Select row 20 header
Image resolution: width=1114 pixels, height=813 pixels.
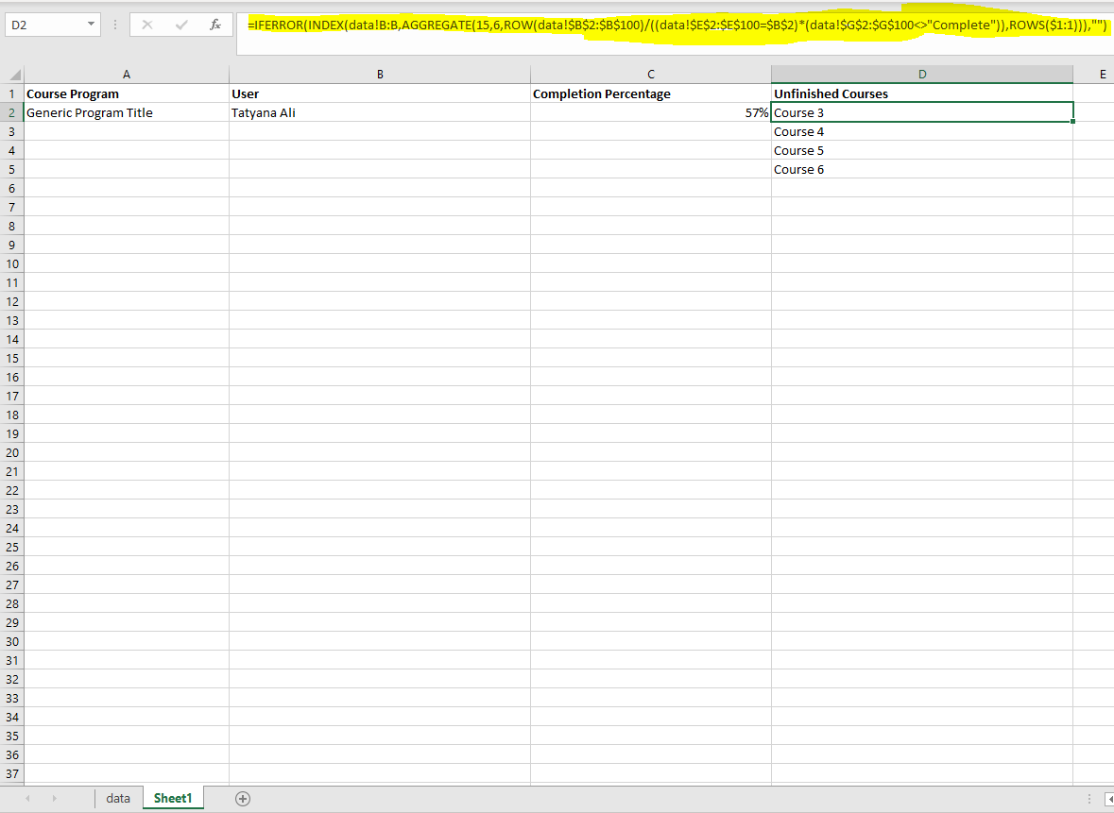click(12, 453)
